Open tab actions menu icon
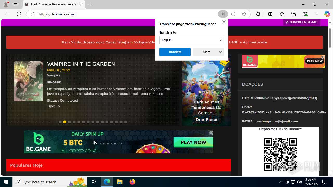Viewport: 333px width, 187px height. click(x=16, y=4)
